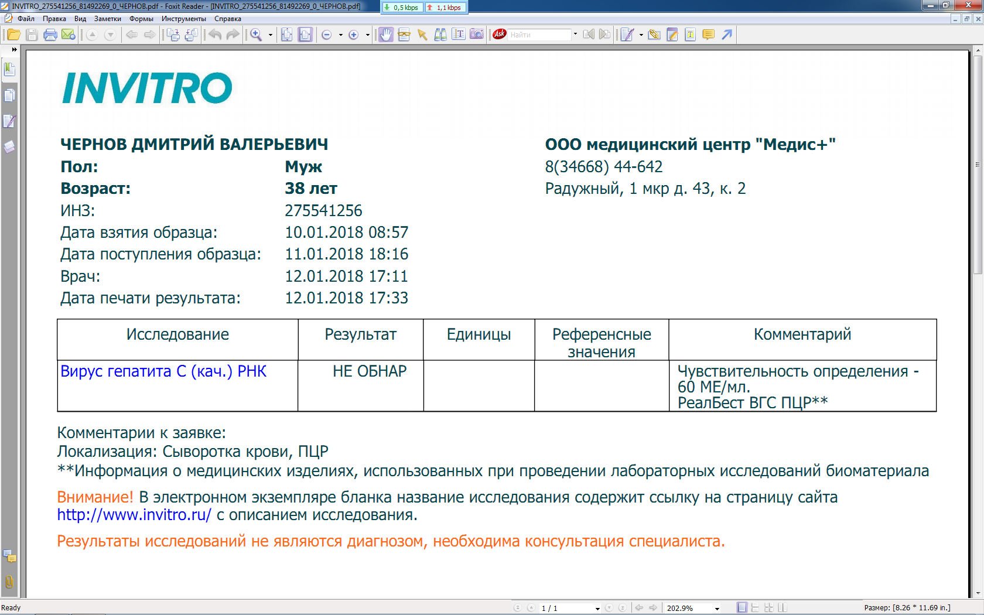The width and height of the screenshot is (984, 615).
Task: Open the binoculars search tool
Action: pos(440,35)
